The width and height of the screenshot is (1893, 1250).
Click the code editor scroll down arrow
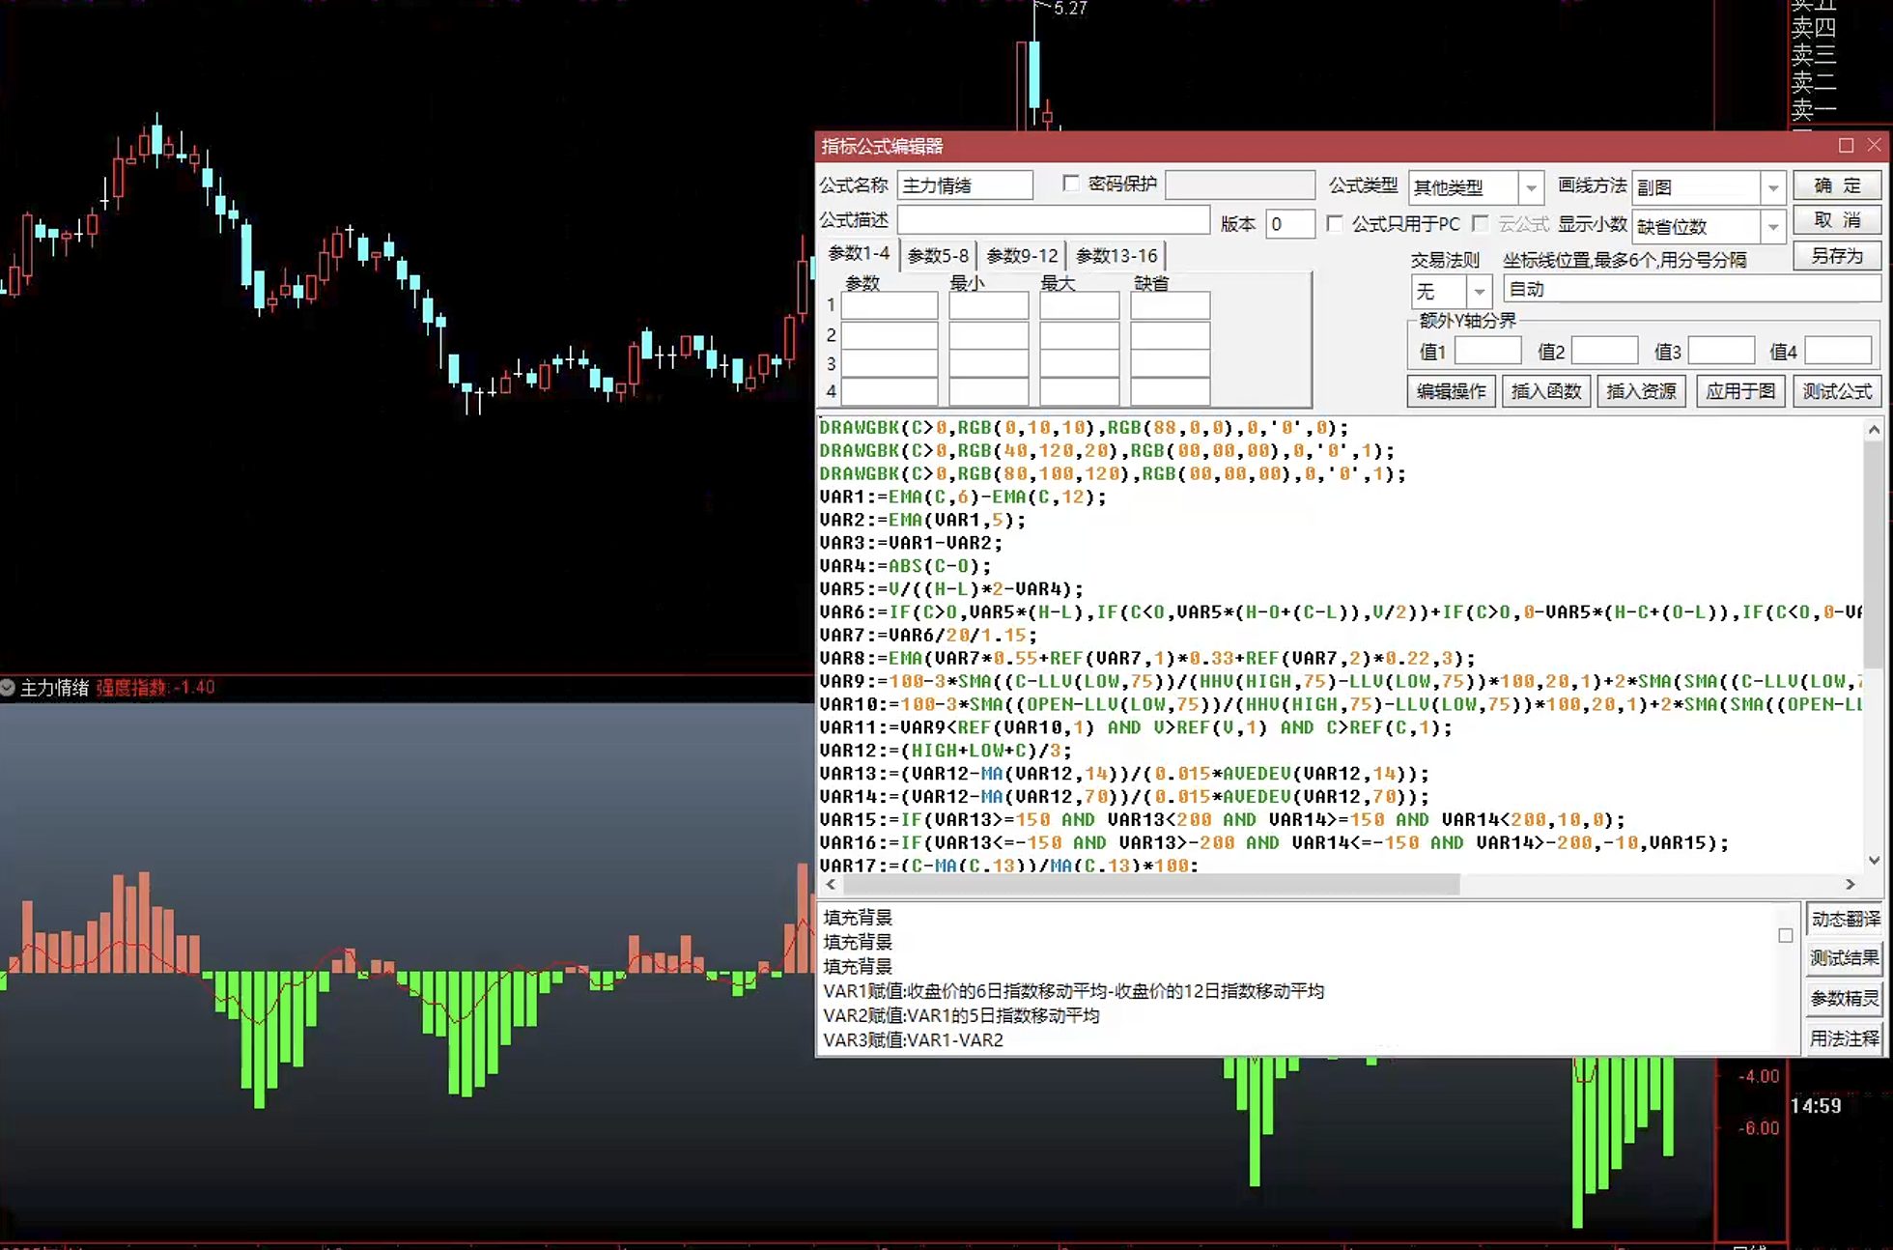pos(1874,860)
